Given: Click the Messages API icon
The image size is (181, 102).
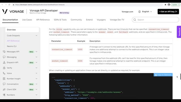Looking at the screenshot, I should 4,52.
